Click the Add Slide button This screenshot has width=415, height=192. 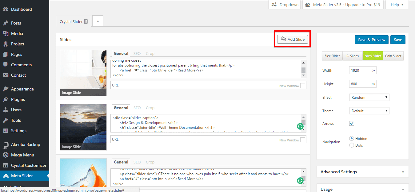pyautogui.click(x=293, y=39)
